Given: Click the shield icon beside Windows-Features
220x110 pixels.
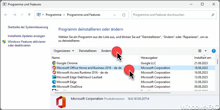Looking at the screenshot, I should point(4,42).
